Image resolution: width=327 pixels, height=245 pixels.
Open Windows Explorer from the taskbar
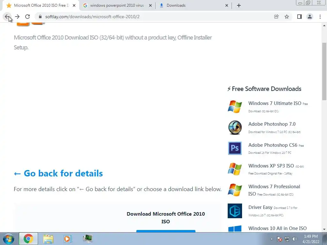(48, 239)
